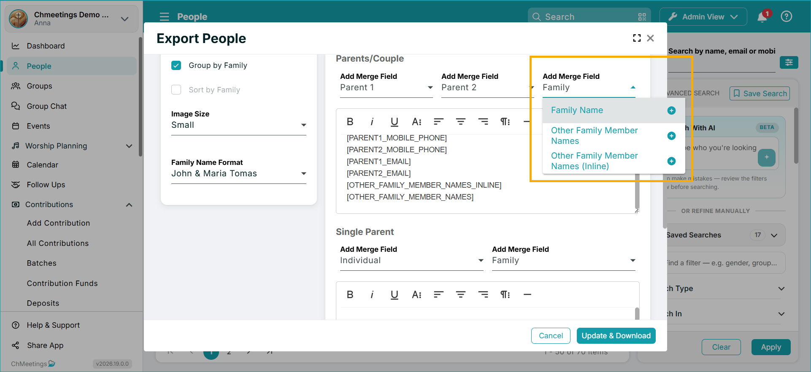Open Family Name Format dropdown
Screen dimensions: 811x372
(x=239, y=174)
